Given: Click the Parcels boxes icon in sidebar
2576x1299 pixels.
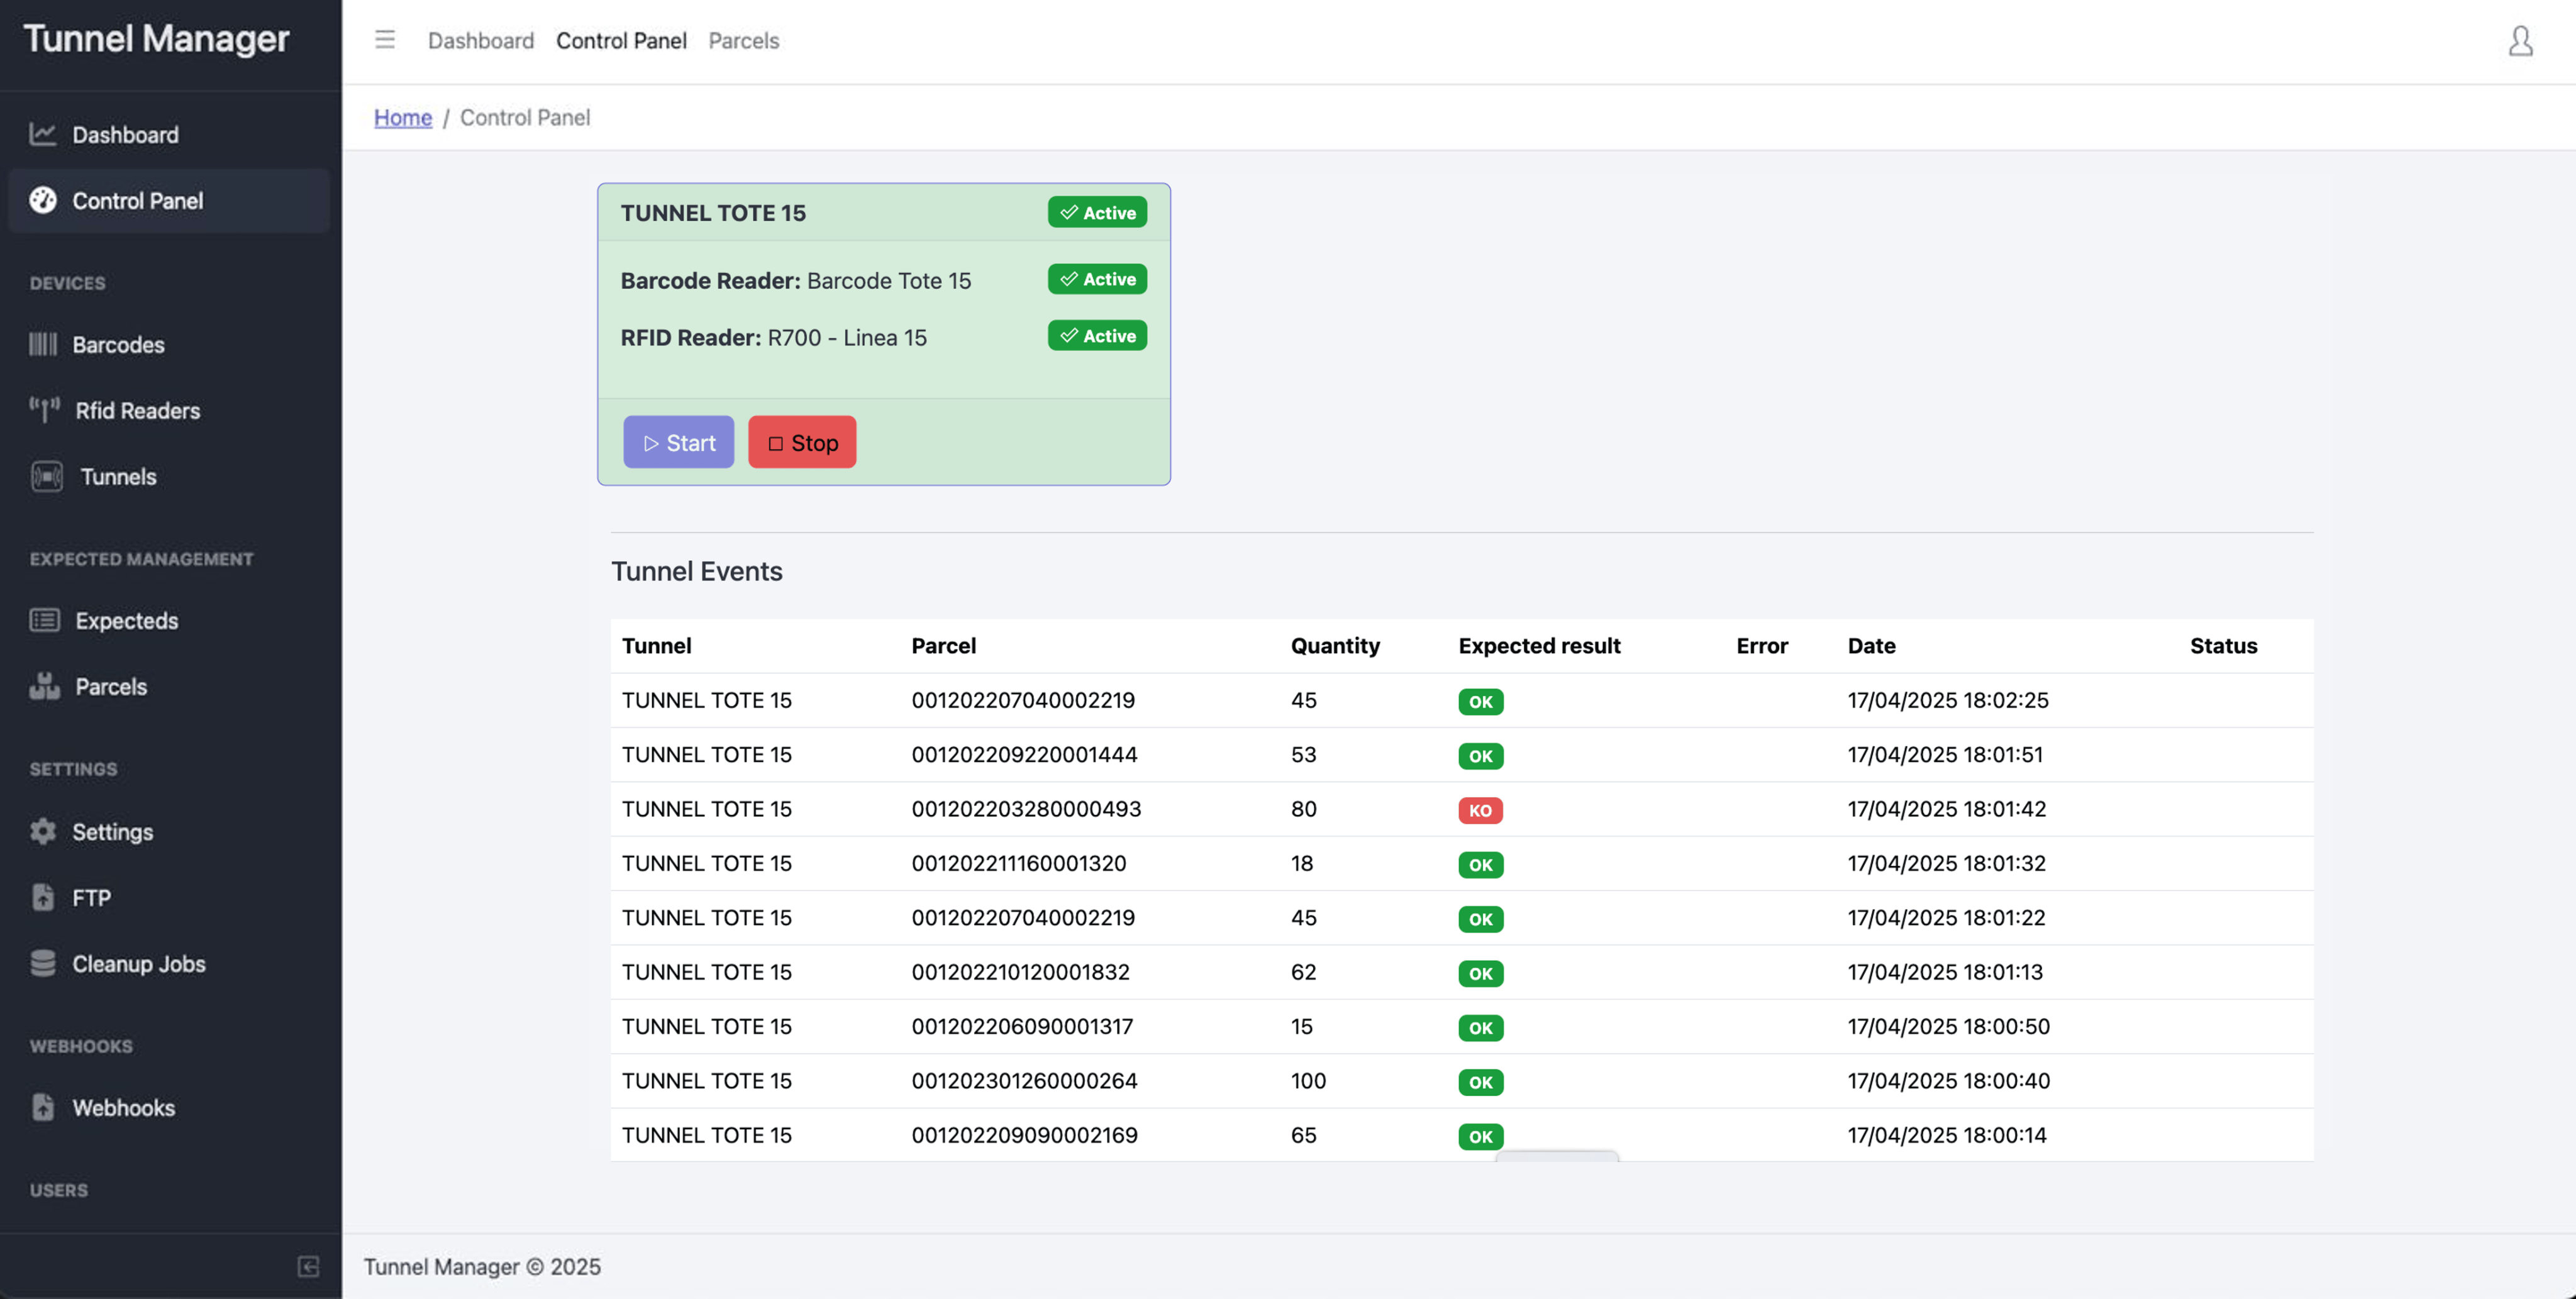Looking at the screenshot, I should click(x=45, y=686).
